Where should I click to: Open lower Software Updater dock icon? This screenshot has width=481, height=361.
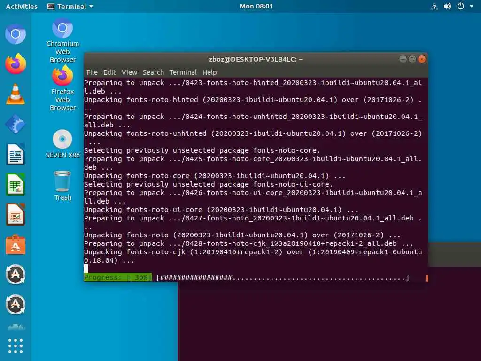[x=16, y=305]
